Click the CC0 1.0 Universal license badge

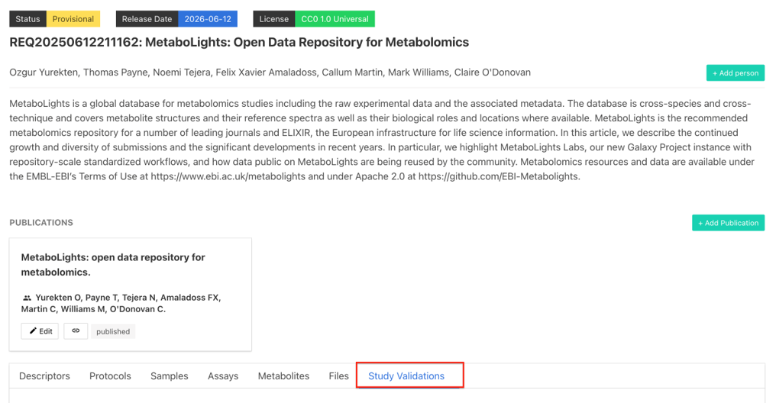coord(335,19)
